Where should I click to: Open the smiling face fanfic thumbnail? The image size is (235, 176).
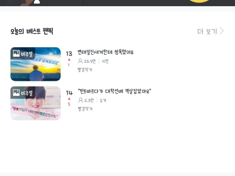(x=36, y=103)
